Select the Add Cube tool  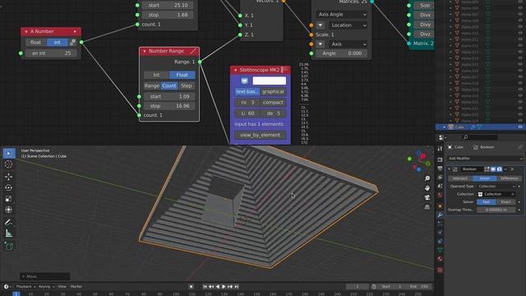pos(9,246)
